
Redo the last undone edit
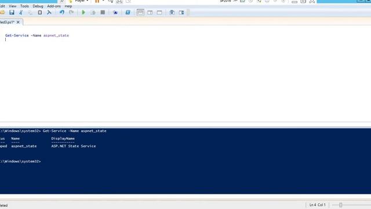pyautogui.click(x=71, y=12)
